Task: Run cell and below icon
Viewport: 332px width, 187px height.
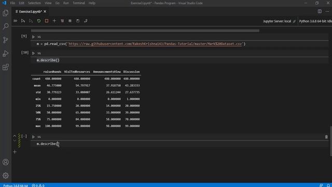Action: point(31,21)
